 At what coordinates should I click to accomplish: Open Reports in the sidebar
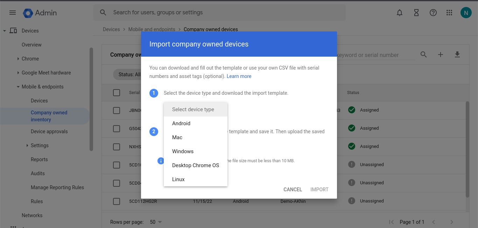pos(39,159)
